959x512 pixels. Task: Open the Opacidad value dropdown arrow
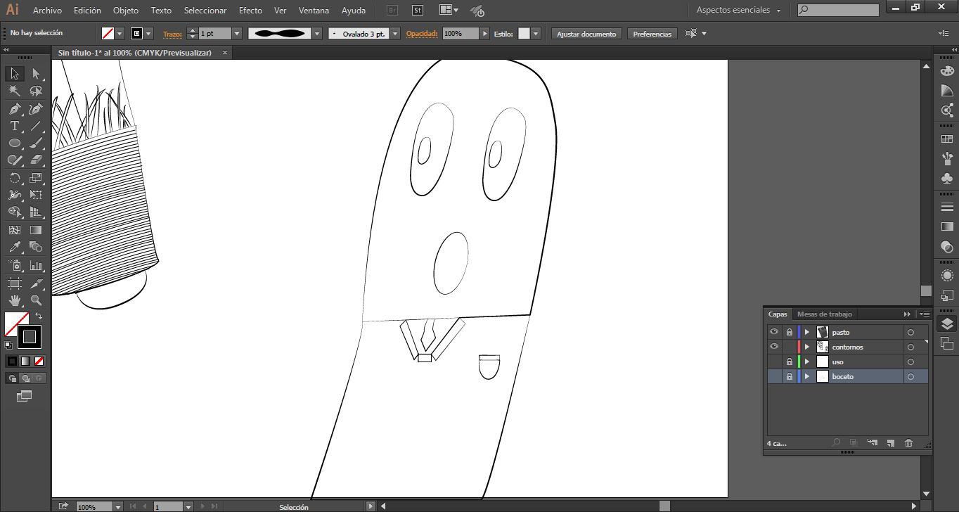click(x=484, y=34)
